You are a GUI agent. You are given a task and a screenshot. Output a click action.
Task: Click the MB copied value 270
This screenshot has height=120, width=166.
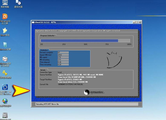pyautogui.click(x=63, y=57)
